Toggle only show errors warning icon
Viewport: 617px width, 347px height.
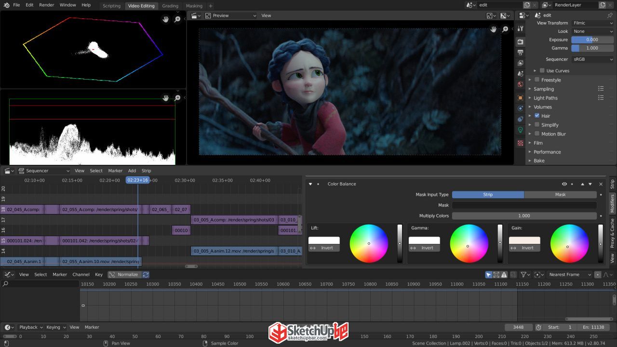point(504,275)
